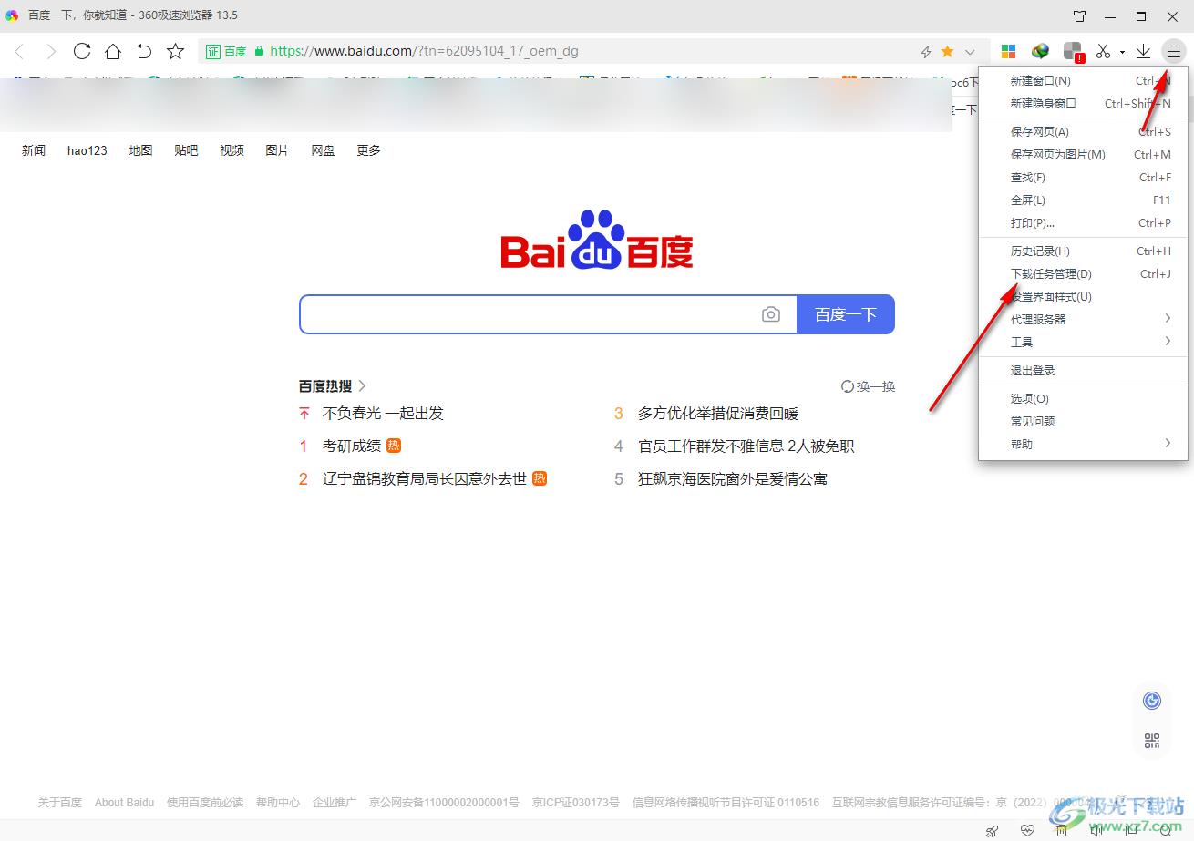Screen dimensions: 1194x841
Task: Expand the 帮助 submenu
Action: tap(1085, 445)
